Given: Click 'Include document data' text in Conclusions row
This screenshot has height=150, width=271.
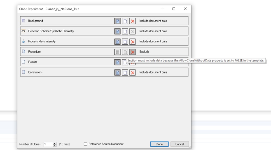Looking at the screenshot, I should (x=153, y=72).
